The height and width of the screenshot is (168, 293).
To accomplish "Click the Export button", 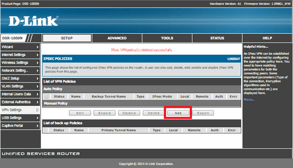I will pyautogui.click(x=203, y=113).
